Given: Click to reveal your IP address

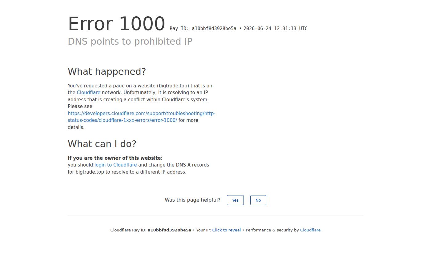Looking at the screenshot, I should 226,230.
